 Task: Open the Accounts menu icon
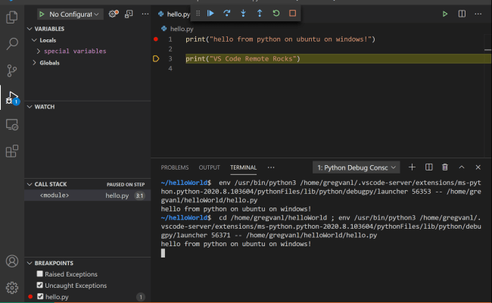[12, 261]
